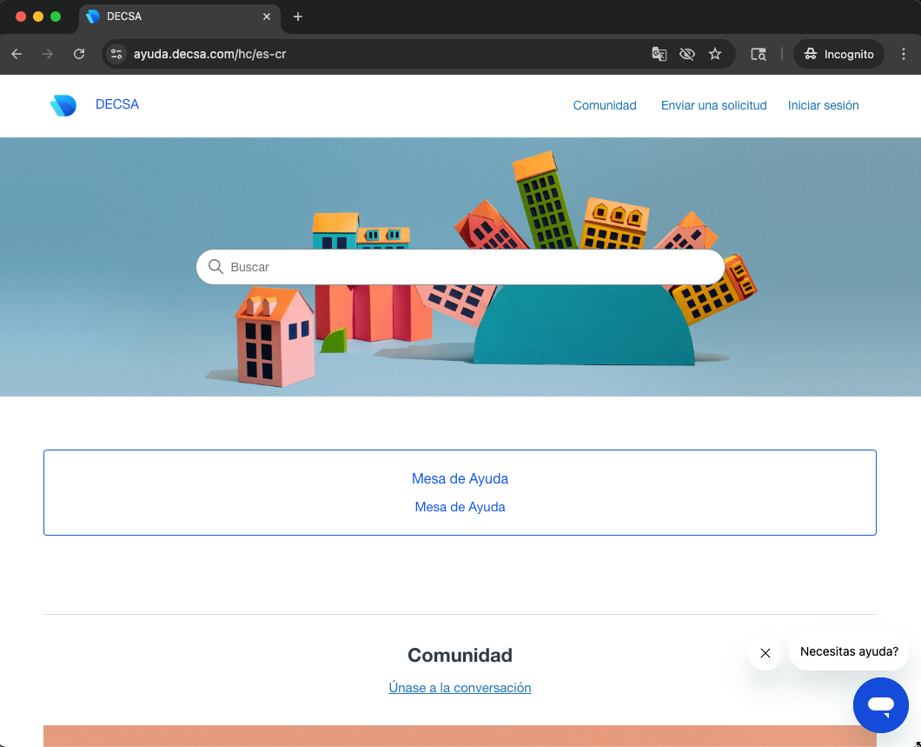Follow Únase a la conversación link
Image resolution: width=921 pixels, height=747 pixels.
coord(460,688)
